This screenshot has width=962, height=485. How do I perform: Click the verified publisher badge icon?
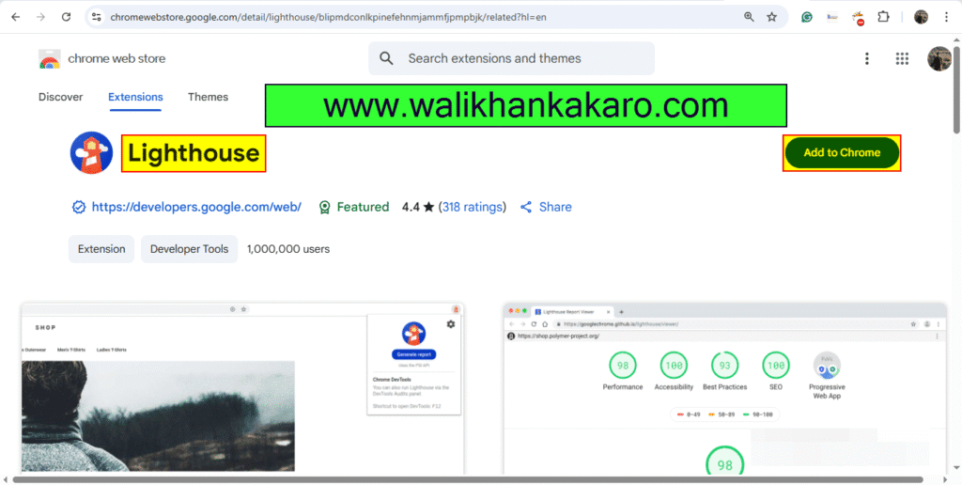click(x=79, y=207)
